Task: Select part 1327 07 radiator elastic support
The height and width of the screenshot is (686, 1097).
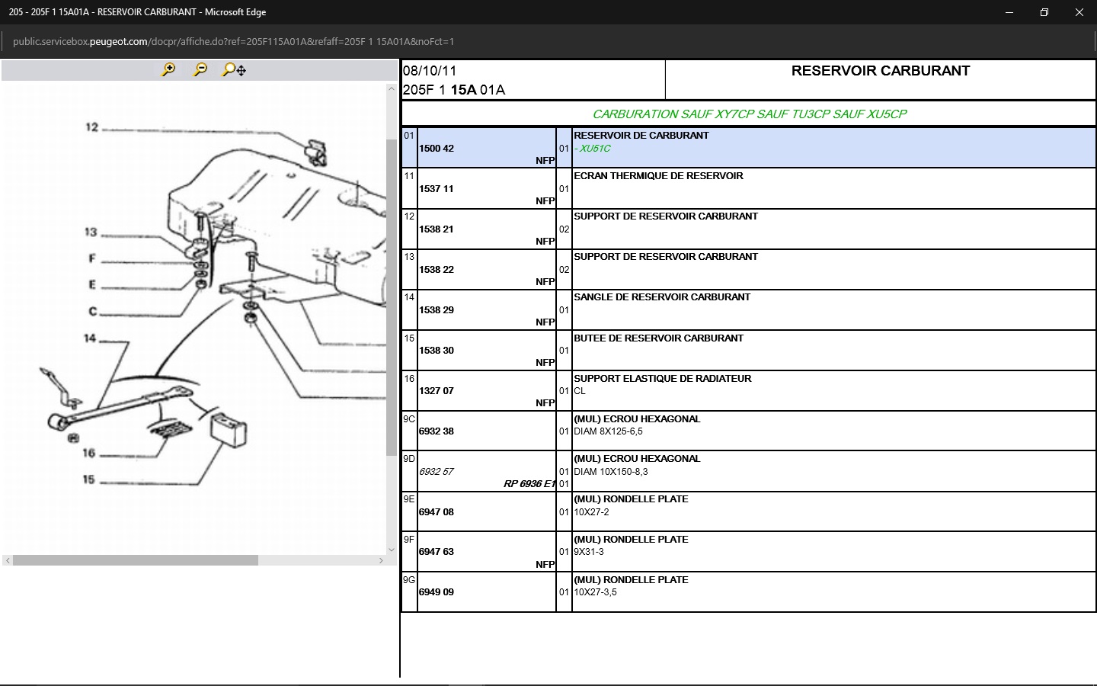Action: [437, 391]
